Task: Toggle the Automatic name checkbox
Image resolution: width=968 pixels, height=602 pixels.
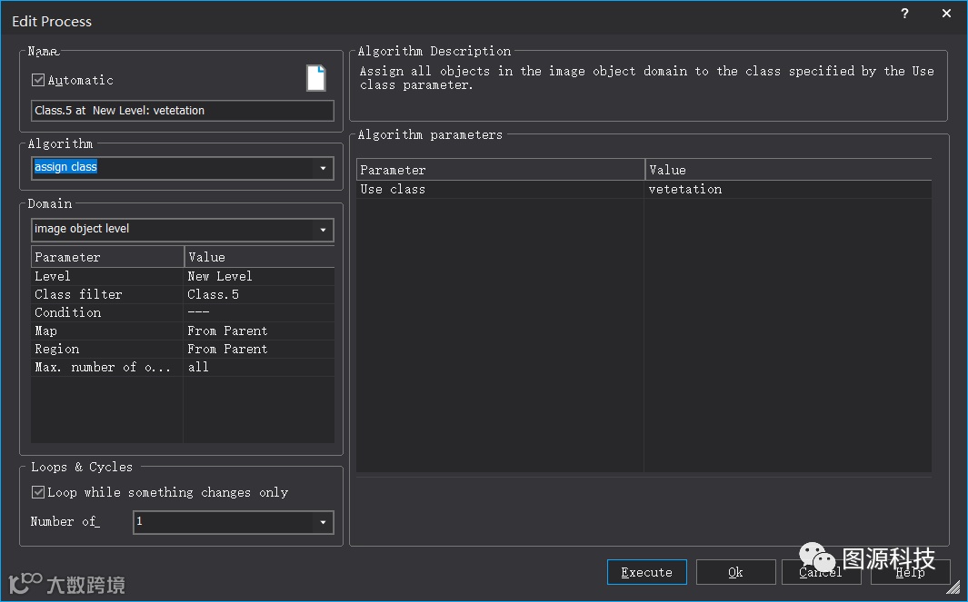Action: coord(38,80)
